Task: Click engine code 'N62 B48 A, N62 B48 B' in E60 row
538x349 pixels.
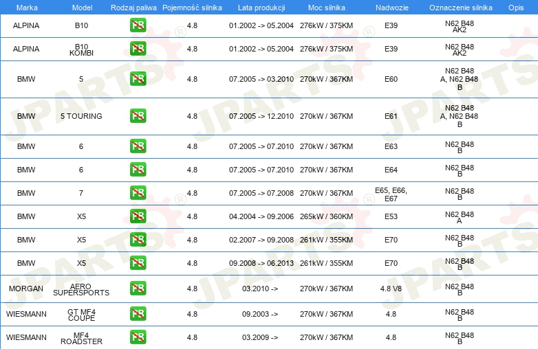Action: click(460, 79)
